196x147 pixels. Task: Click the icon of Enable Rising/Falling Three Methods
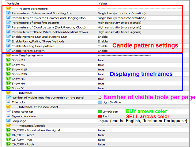[x=8, y=41]
